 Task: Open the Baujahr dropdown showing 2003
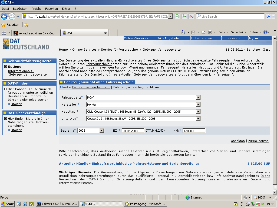click(x=91, y=131)
